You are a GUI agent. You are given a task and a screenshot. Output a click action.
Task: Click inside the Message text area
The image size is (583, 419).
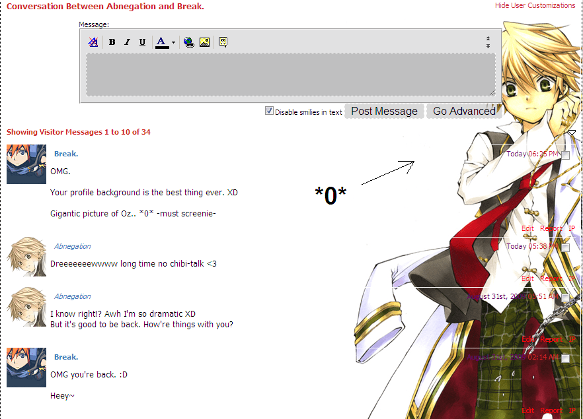click(291, 75)
